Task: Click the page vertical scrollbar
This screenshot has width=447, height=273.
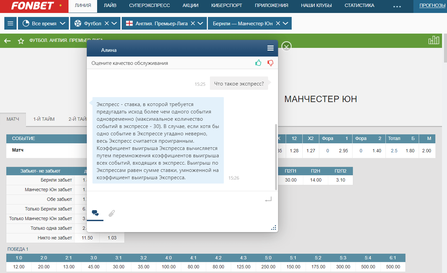Action: click(445, 48)
